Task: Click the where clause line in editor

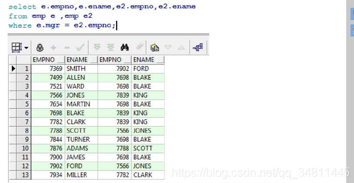Action: tap(62, 26)
